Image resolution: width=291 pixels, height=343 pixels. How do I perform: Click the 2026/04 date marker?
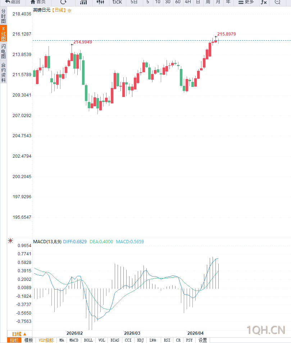pos(195,333)
